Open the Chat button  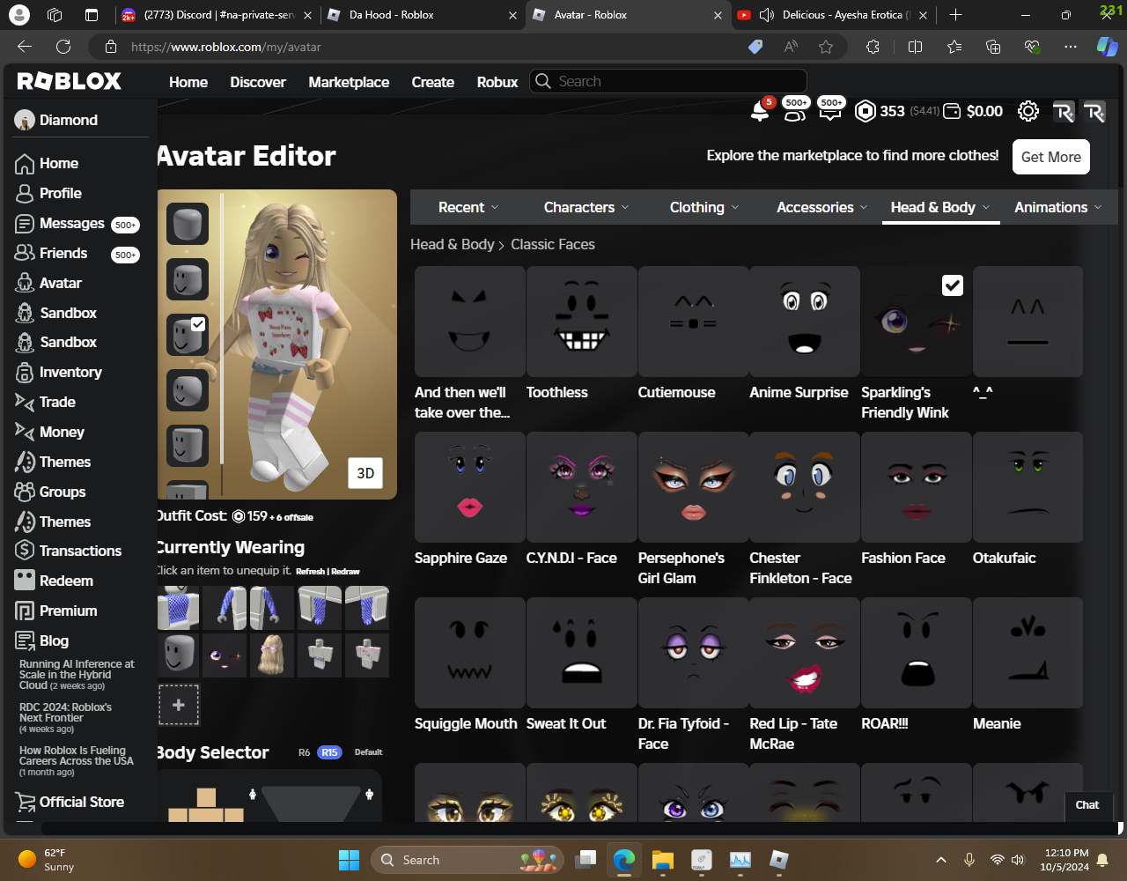[1087, 804]
